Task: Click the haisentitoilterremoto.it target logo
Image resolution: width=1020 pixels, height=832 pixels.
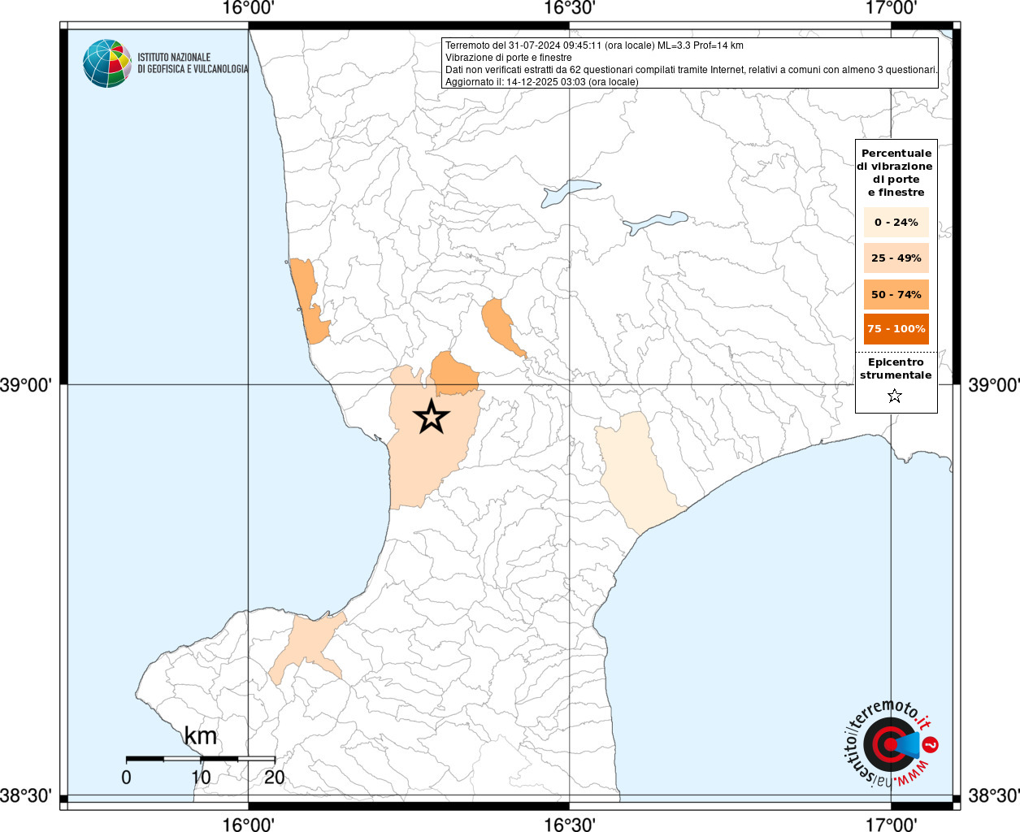Action: [890, 743]
